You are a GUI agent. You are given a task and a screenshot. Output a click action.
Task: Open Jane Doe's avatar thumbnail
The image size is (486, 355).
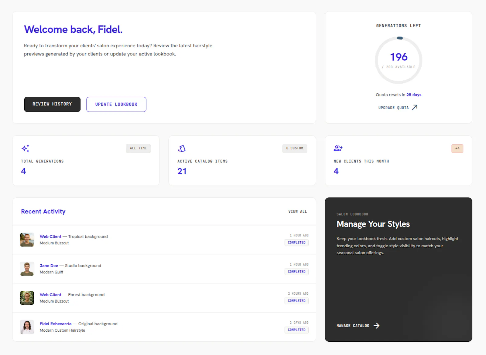pyautogui.click(x=27, y=269)
